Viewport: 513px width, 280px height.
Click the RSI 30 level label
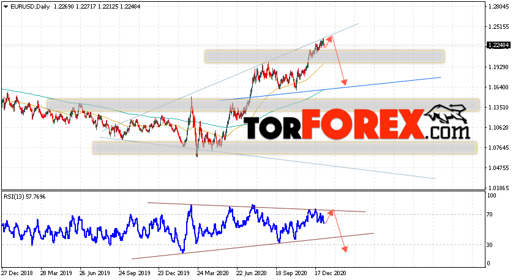coord(490,245)
